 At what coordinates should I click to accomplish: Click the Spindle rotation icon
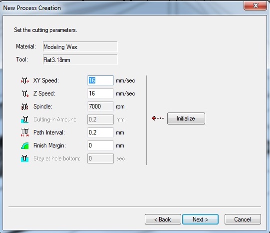[25, 106]
